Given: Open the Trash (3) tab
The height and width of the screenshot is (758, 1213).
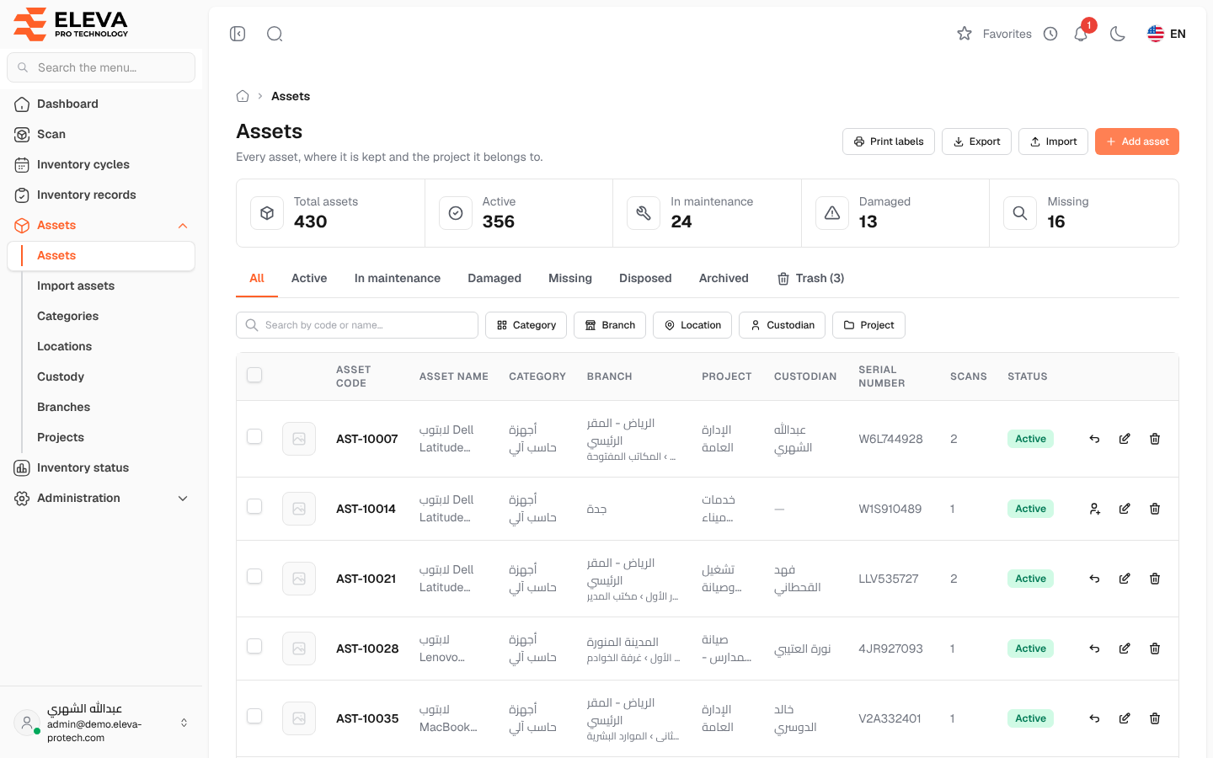Looking at the screenshot, I should tap(810, 278).
